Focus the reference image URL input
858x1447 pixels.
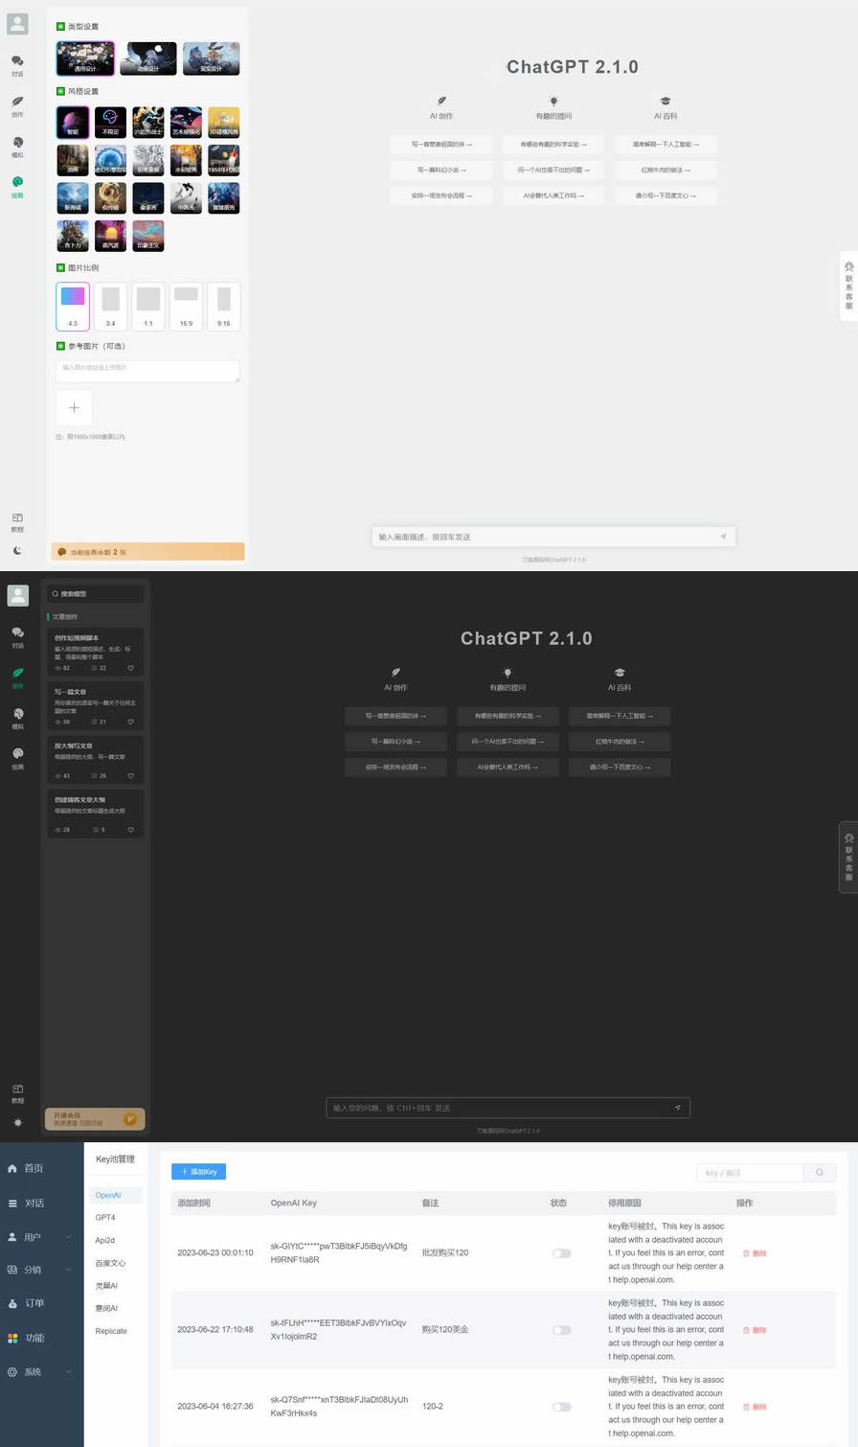147,371
